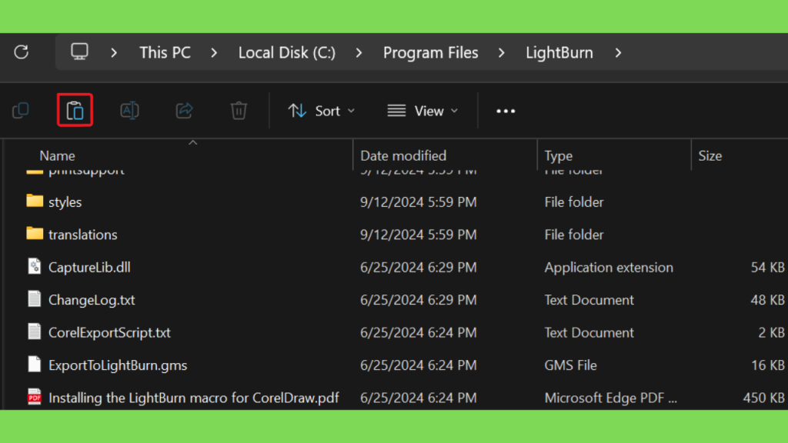
Task: Rename the selected item
Action: click(129, 111)
